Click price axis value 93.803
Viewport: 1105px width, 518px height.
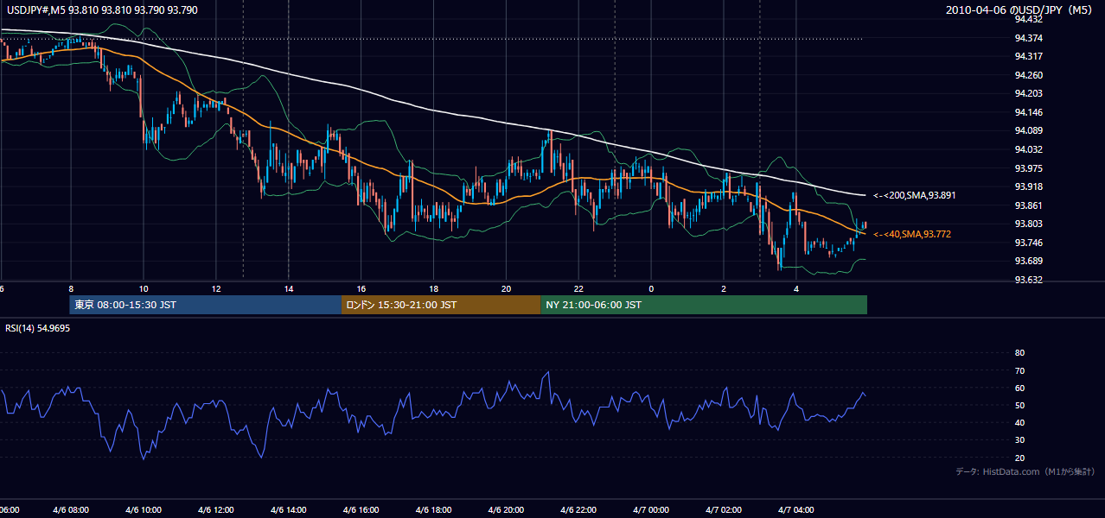pyautogui.click(x=1029, y=224)
